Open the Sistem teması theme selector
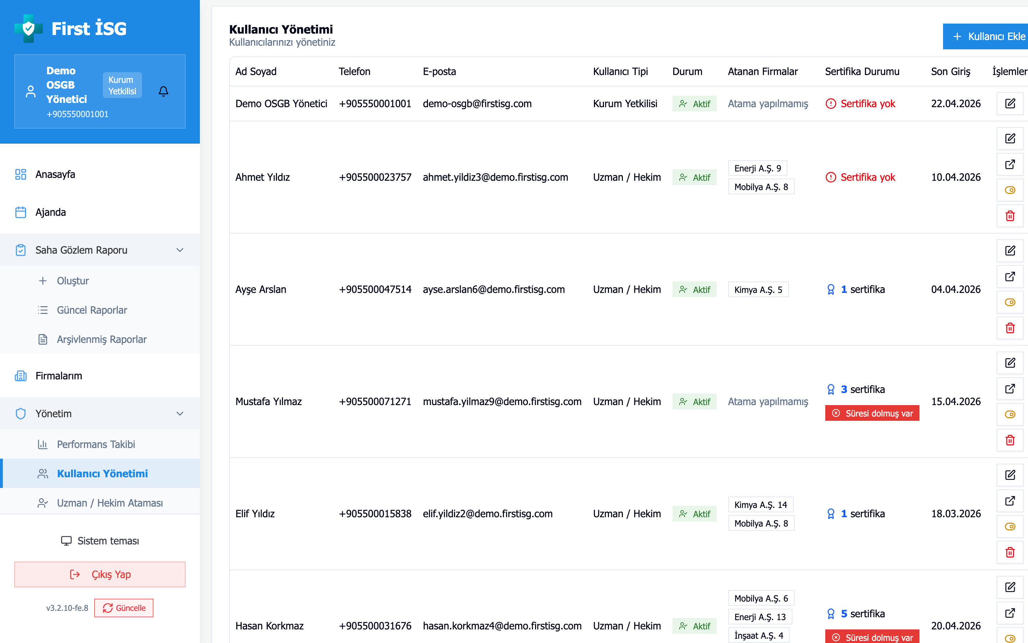The height and width of the screenshot is (643, 1028). pyautogui.click(x=100, y=540)
